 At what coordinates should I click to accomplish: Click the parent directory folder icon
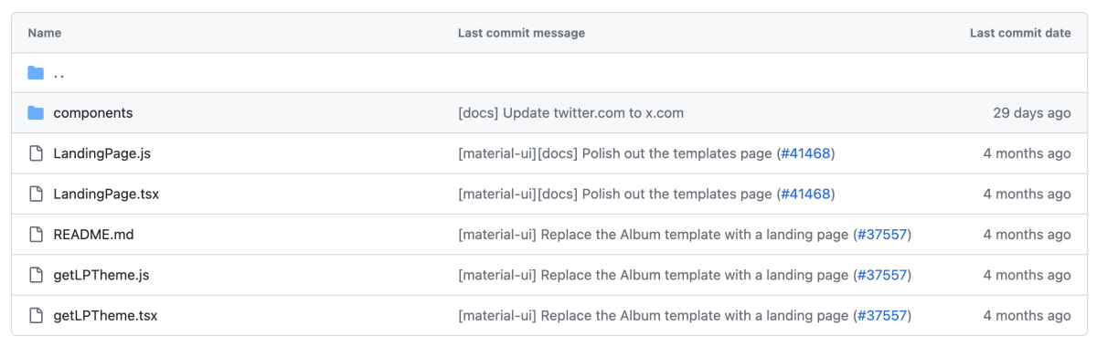point(36,73)
